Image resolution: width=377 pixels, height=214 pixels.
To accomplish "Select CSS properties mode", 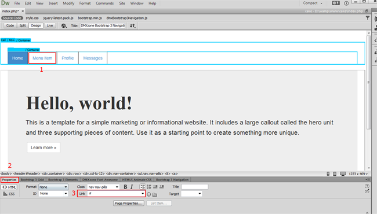I will 9,194.
